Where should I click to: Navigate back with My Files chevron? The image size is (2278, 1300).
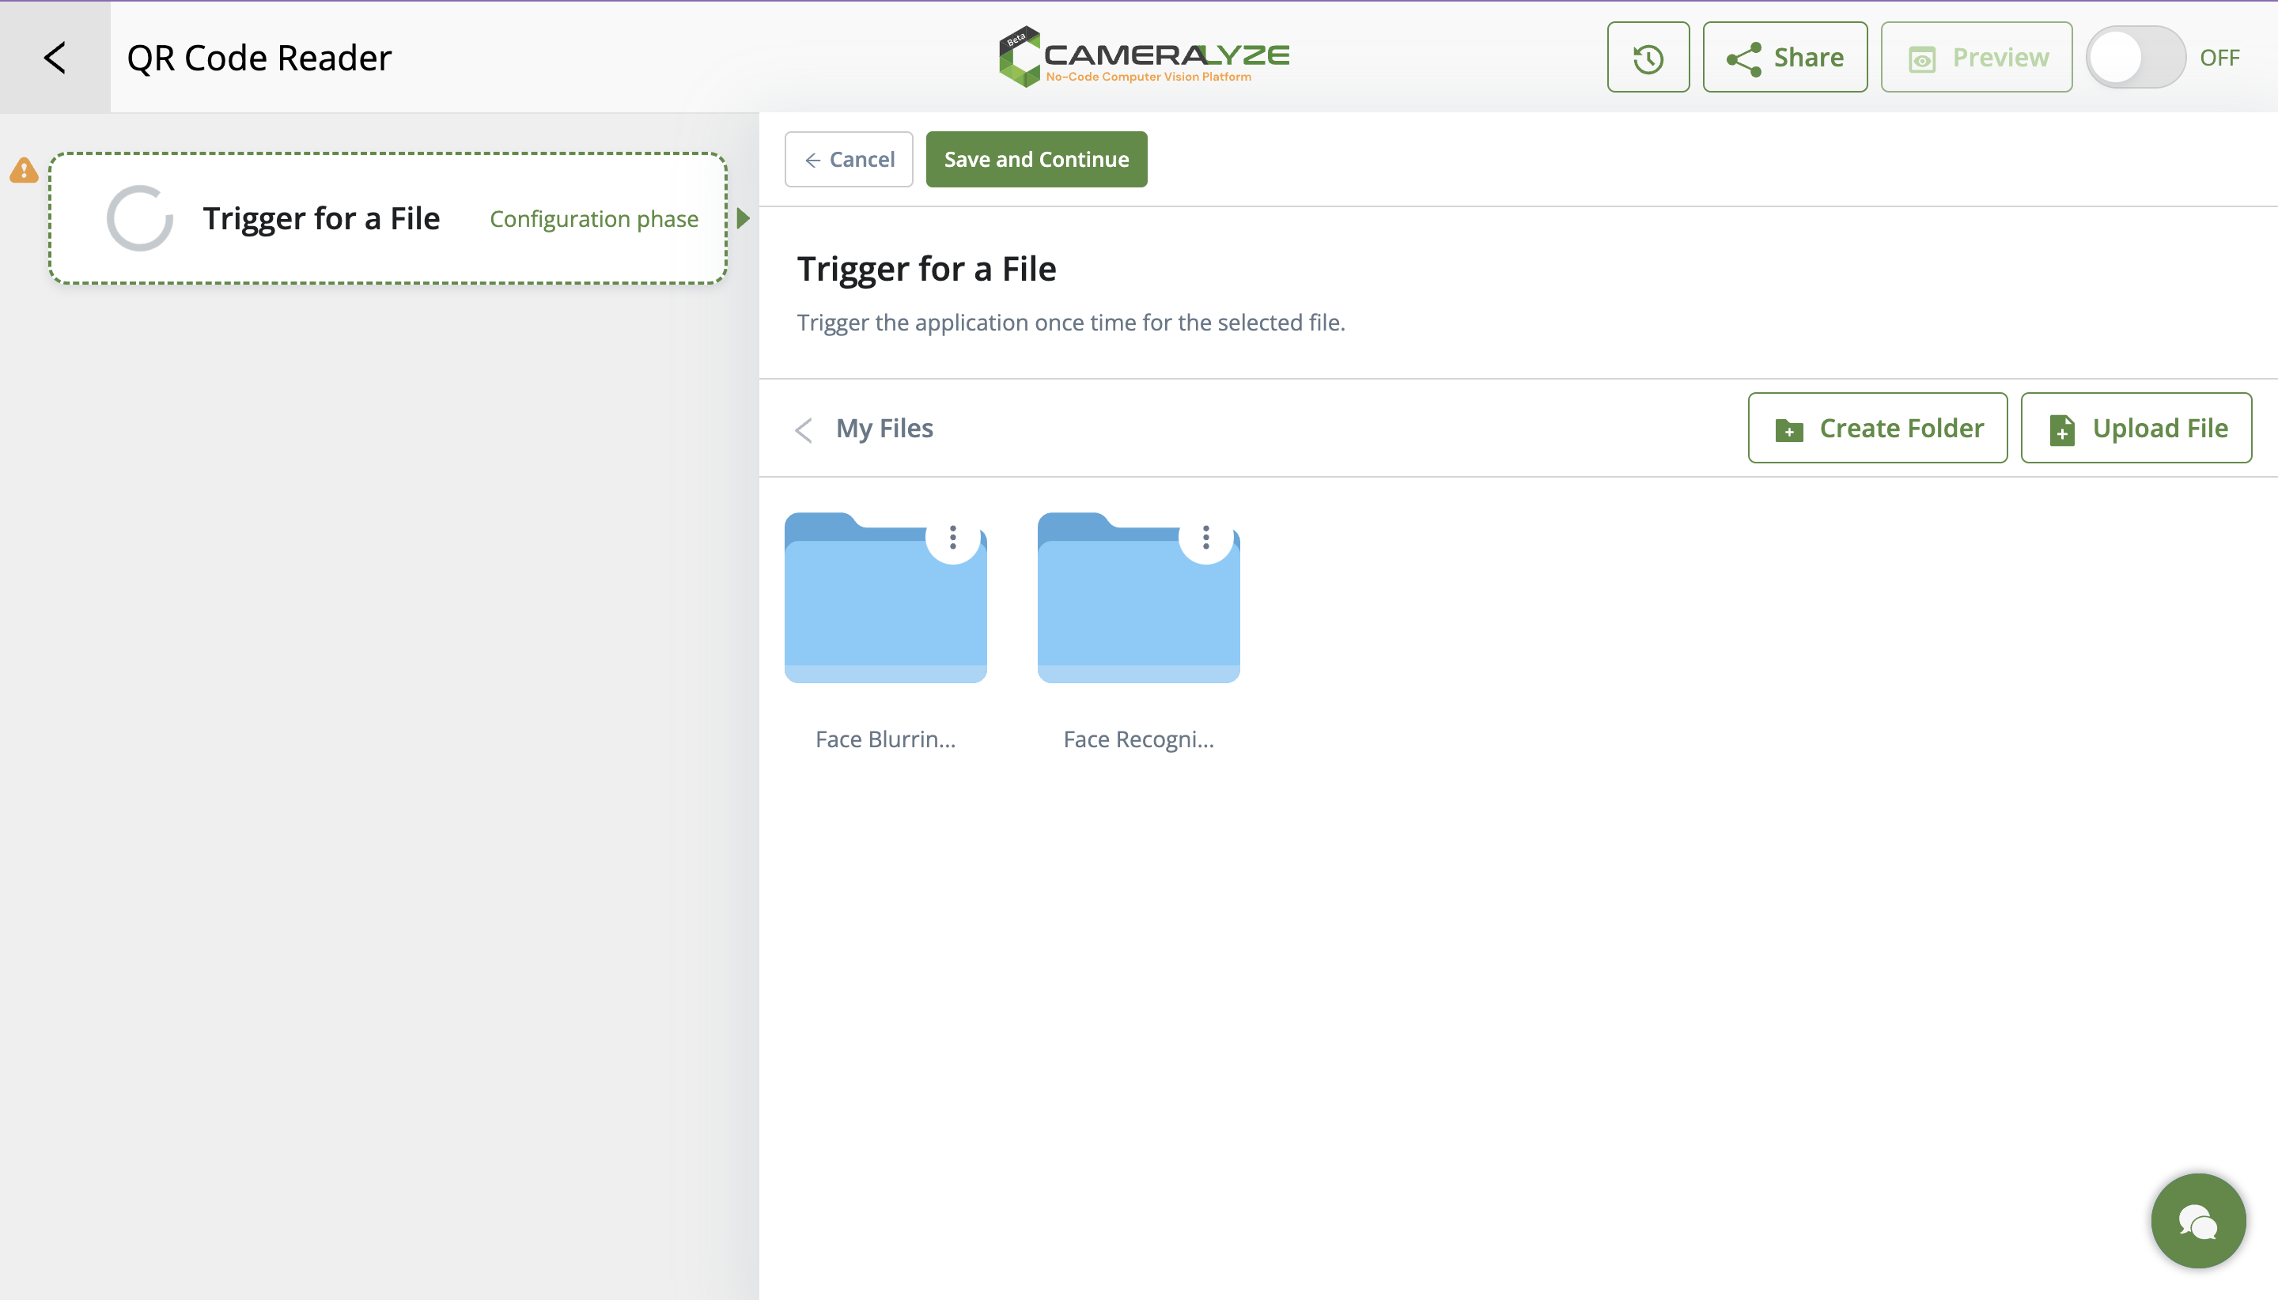click(x=804, y=429)
